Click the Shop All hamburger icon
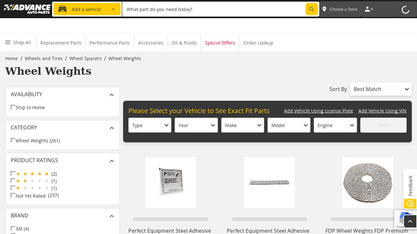This screenshot has height=234, width=417. pyautogui.click(x=8, y=43)
